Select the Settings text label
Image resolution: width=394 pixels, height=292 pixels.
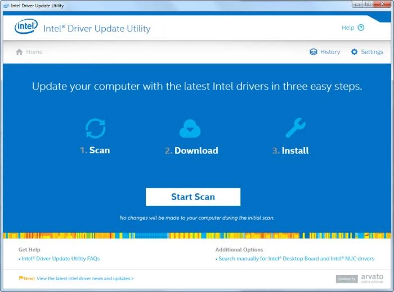371,52
